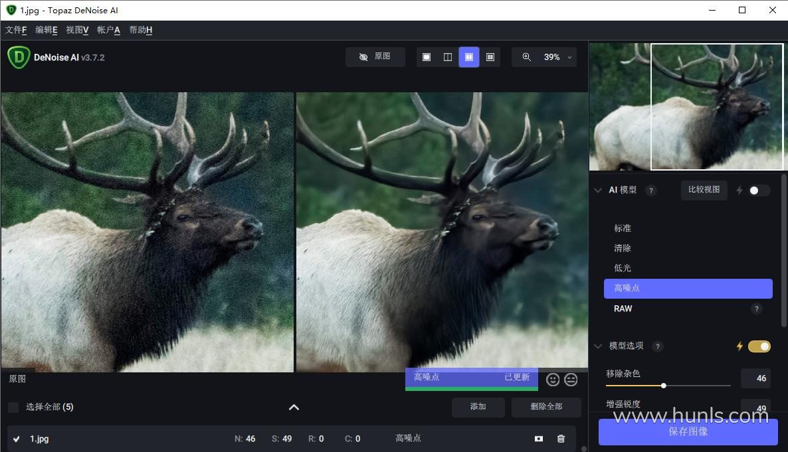Screen dimensions: 788x452
Task: Select the split view layout icon
Action: 448,57
